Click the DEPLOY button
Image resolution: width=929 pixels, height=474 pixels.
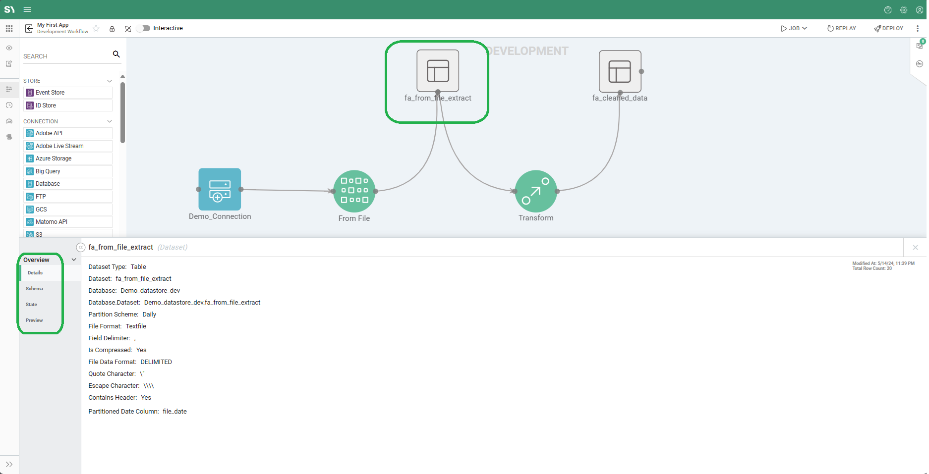(888, 28)
